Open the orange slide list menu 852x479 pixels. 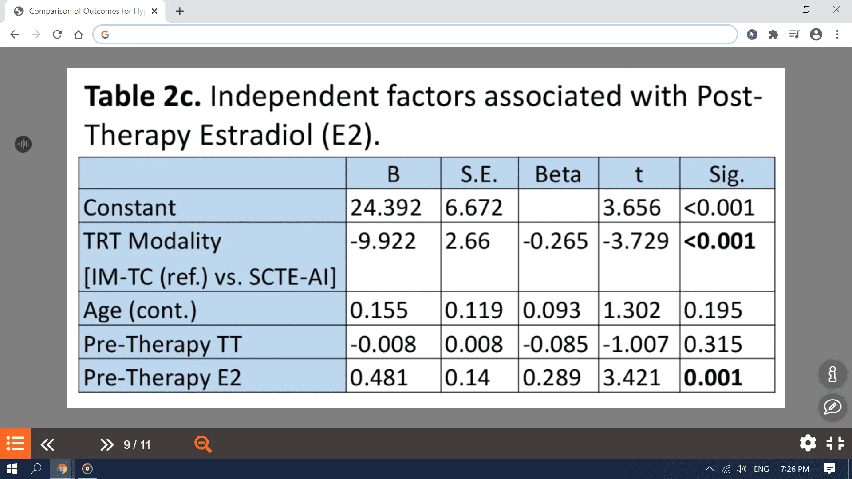16,443
